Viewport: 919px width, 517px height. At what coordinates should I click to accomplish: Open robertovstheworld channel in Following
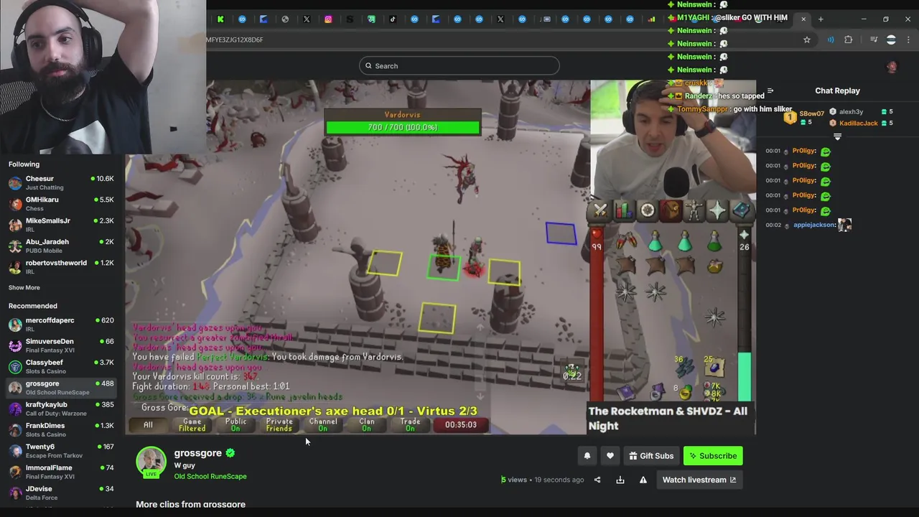pyautogui.click(x=61, y=266)
